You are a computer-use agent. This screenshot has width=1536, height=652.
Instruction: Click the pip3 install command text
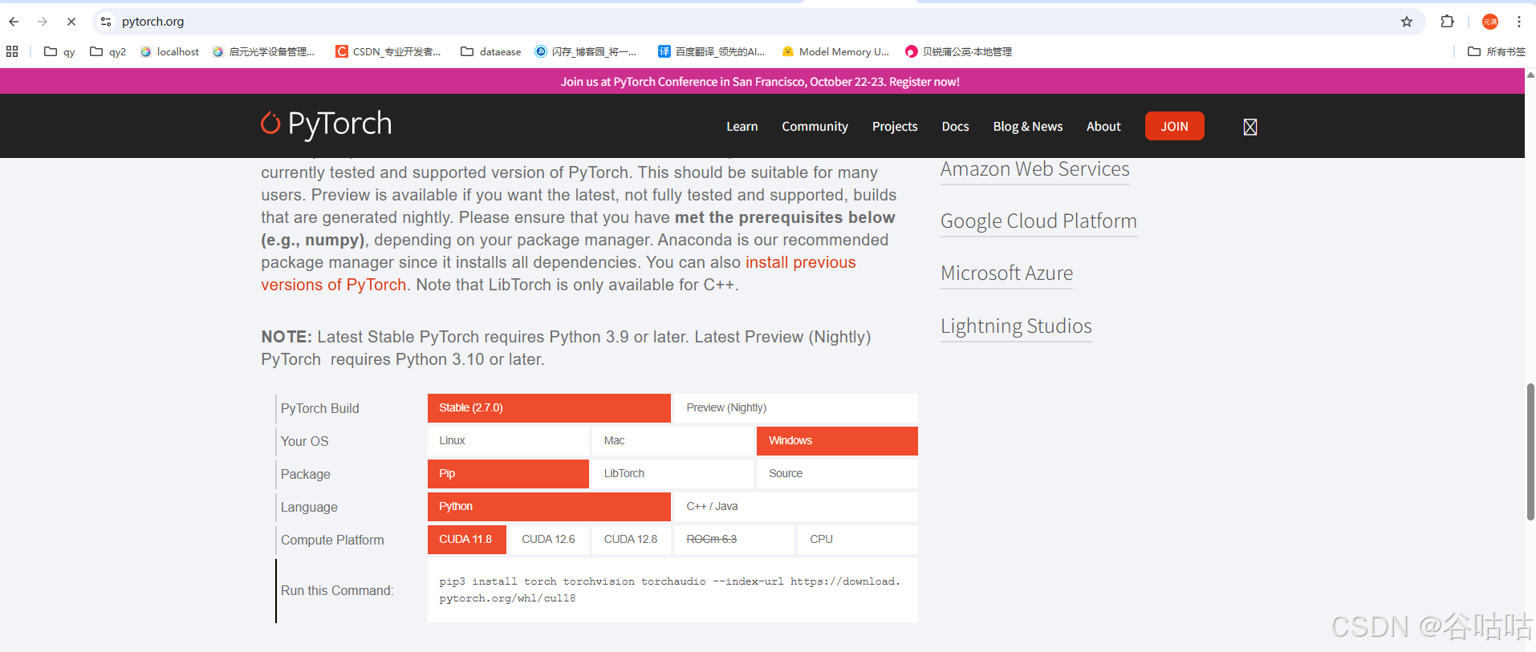tap(669, 589)
